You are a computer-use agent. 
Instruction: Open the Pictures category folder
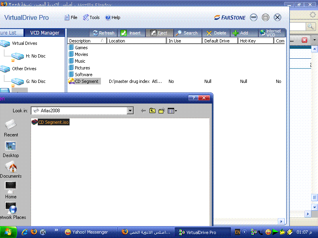[79, 68]
